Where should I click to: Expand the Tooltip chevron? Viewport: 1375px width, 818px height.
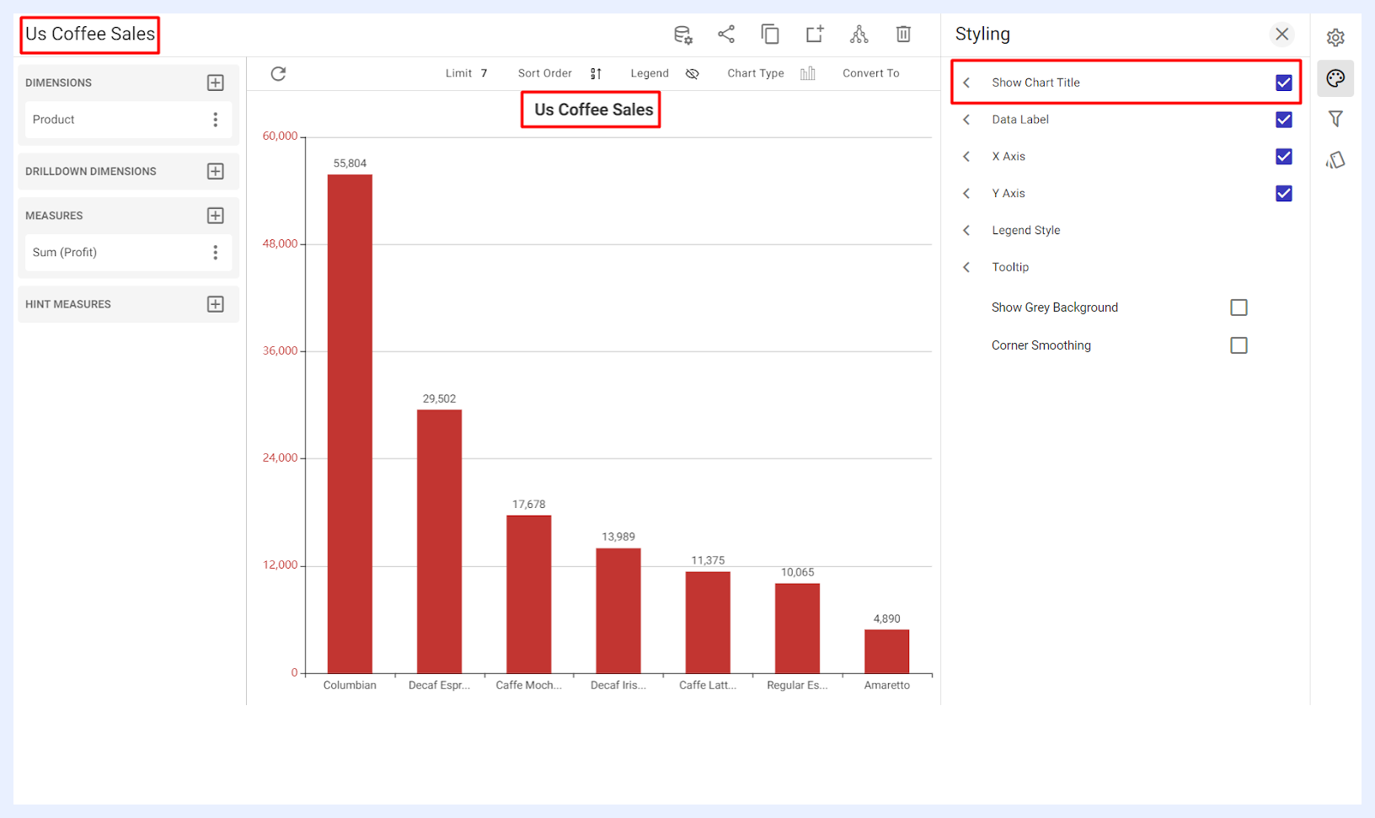click(x=966, y=267)
